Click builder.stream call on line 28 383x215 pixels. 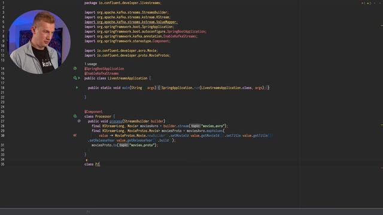point(176,126)
